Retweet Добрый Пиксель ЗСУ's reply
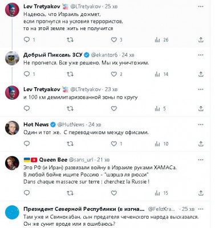Image resolution: width=215 pixels, height=228 pixels. (x=70, y=74)
